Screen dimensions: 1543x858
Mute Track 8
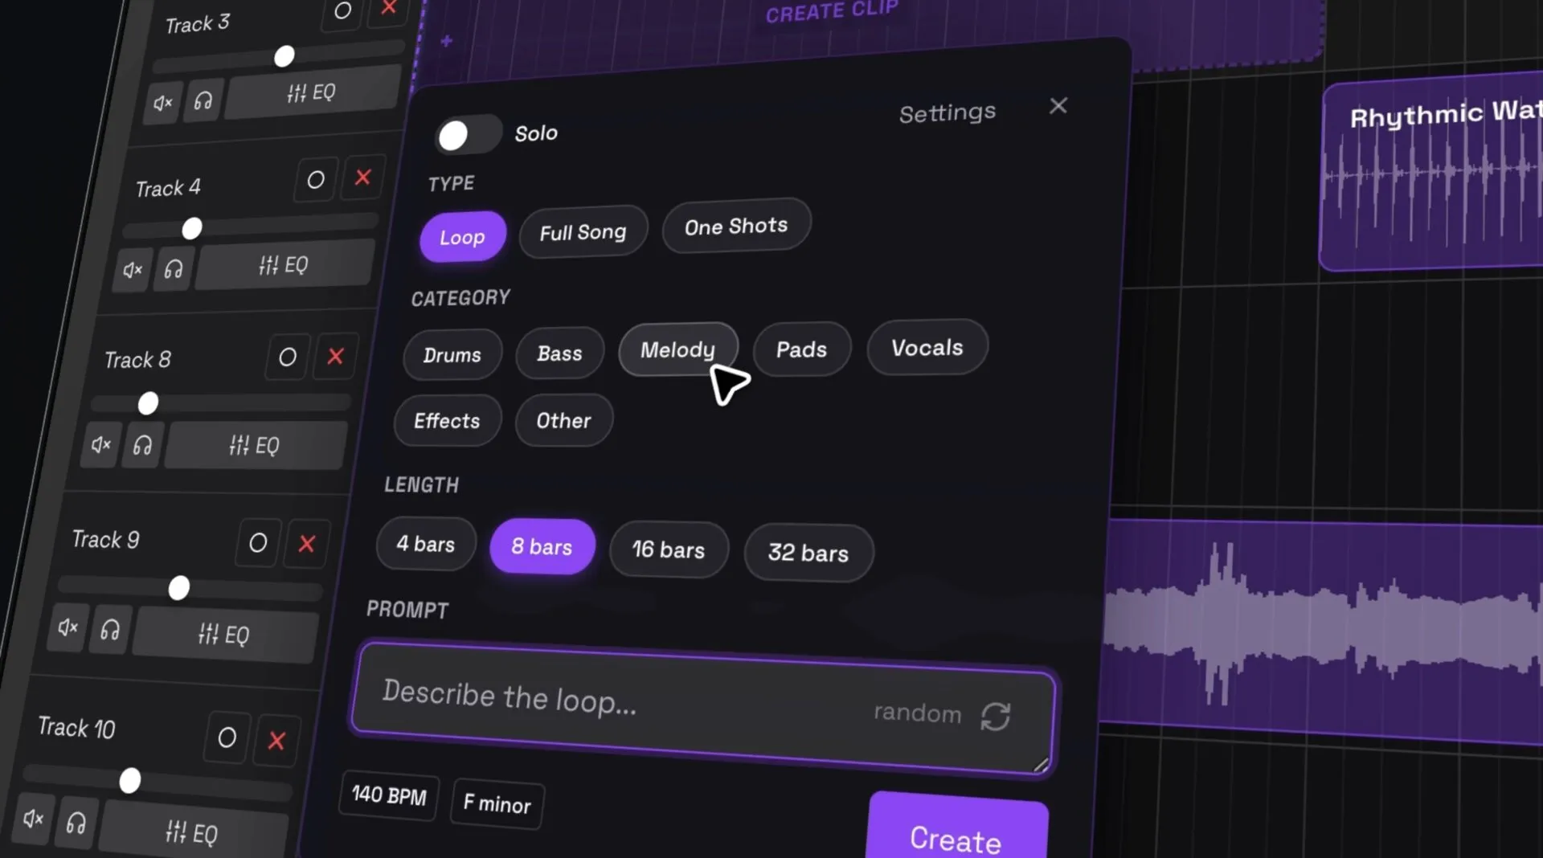point(101,444)
